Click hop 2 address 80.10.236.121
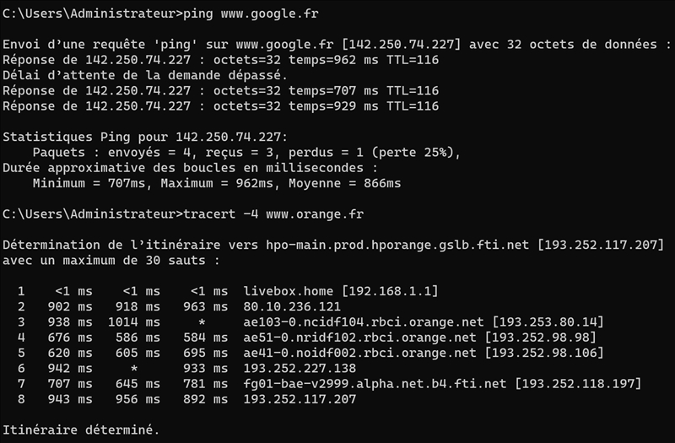The width and height of the screenshot is (675, 443). point(291,306)
